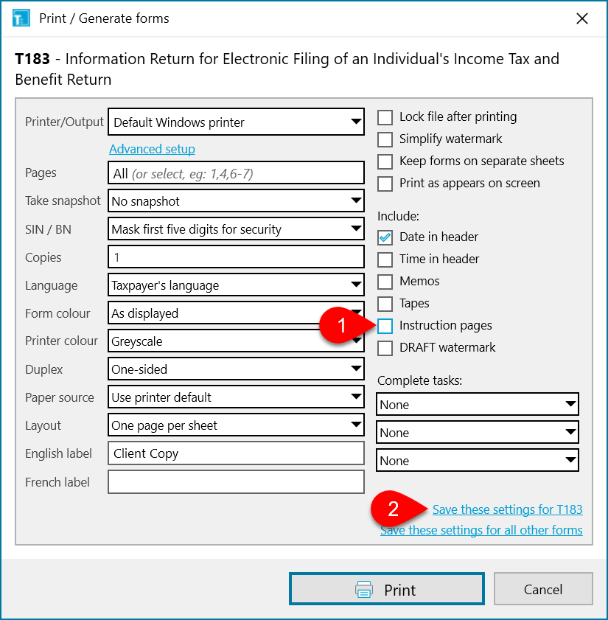
Task: Close the Print / Generate forms dialog
Action: coord(582,18)
